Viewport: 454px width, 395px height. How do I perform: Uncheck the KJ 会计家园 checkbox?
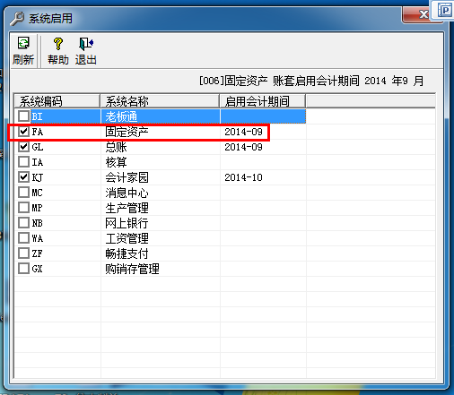(23, 177)
